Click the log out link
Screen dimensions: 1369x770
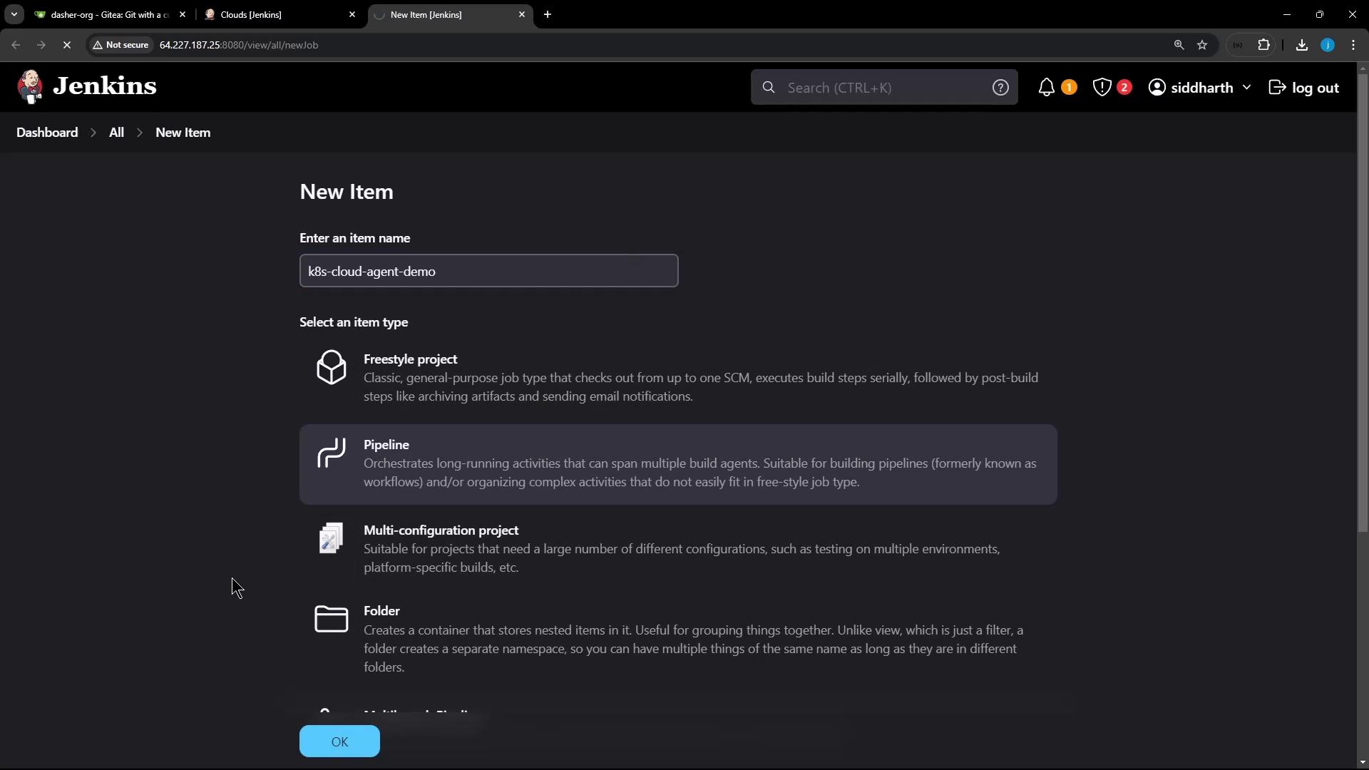point(1304,88)
